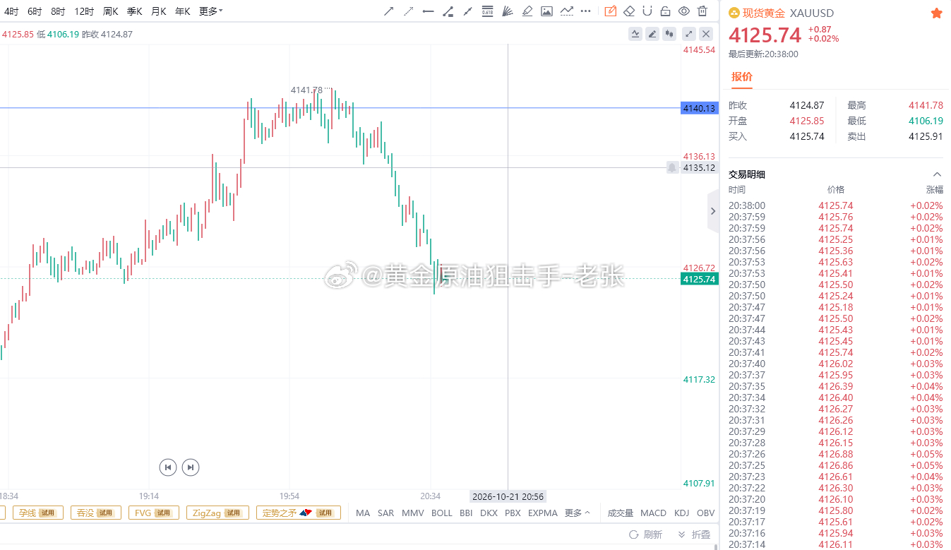Screen dimensions: 951x550
Task: Expand the 更多 indicators list
Action: click(x=577, y=513)
